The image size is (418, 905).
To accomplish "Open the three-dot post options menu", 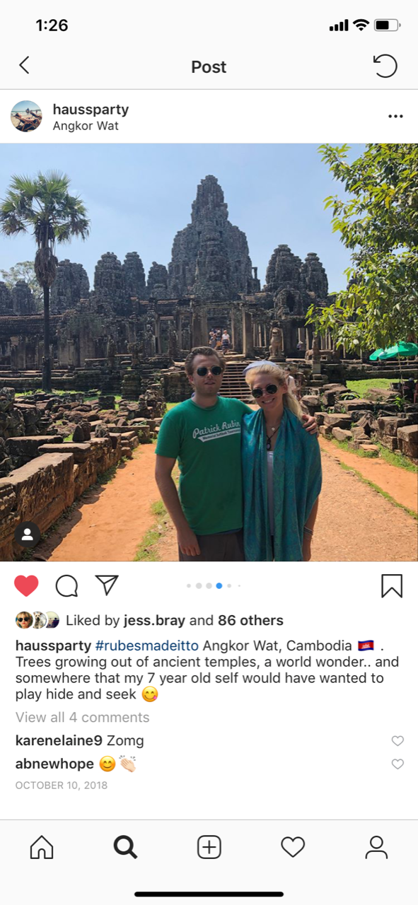I will click(x=395, y=117).
